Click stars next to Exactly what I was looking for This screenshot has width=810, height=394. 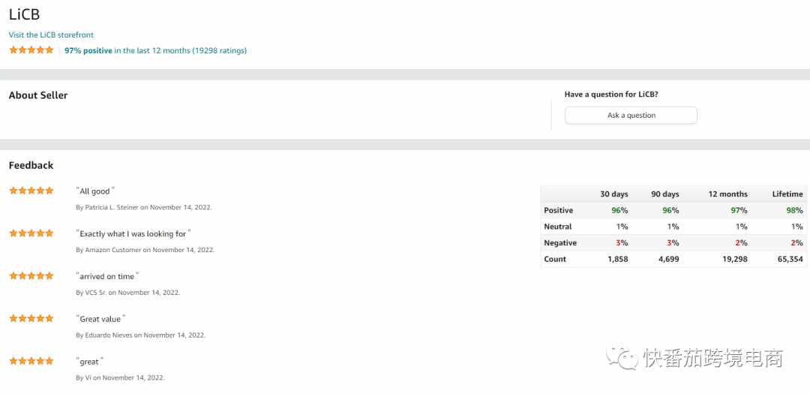click(31, 233)
